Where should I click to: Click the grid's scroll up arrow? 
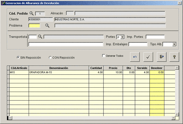coord(177,68)
